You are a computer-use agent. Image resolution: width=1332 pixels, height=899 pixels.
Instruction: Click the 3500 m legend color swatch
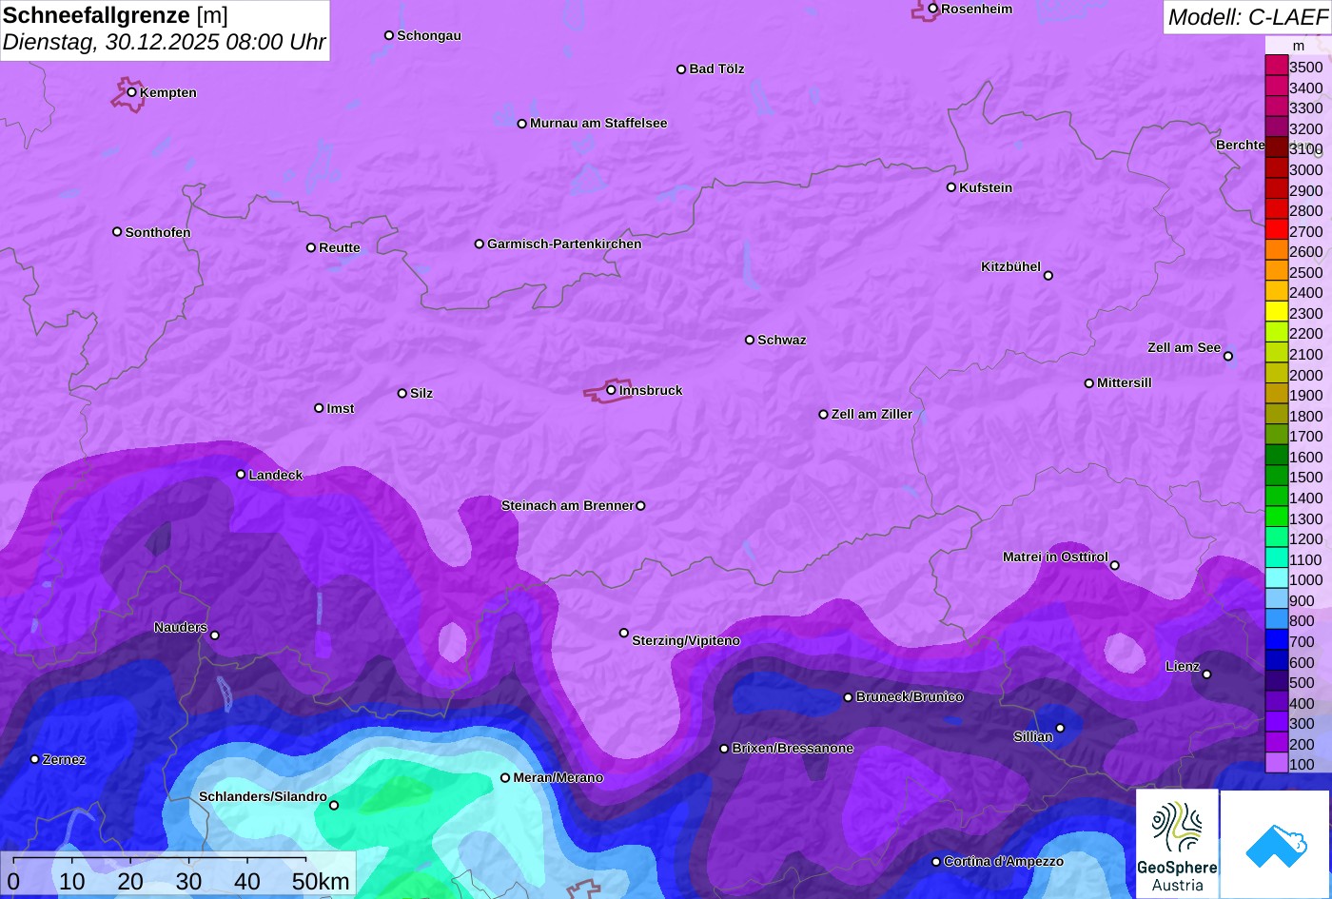click(1276, 66)
